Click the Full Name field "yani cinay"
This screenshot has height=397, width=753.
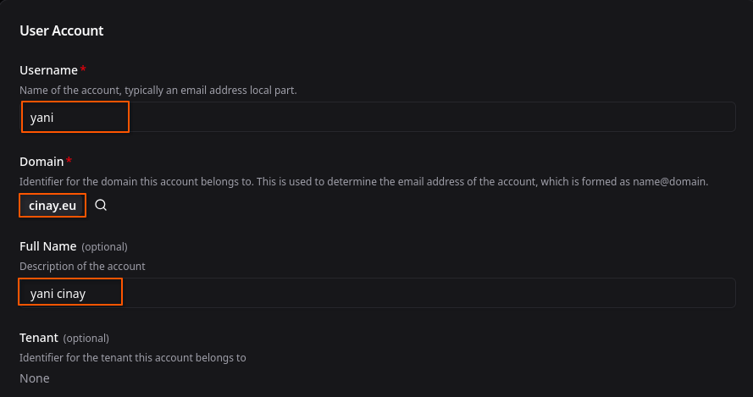378,294
